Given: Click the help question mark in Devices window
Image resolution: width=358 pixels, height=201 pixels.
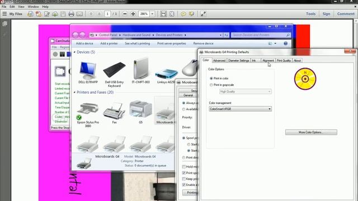Looking at the screenshot, I should click(285, 44).
